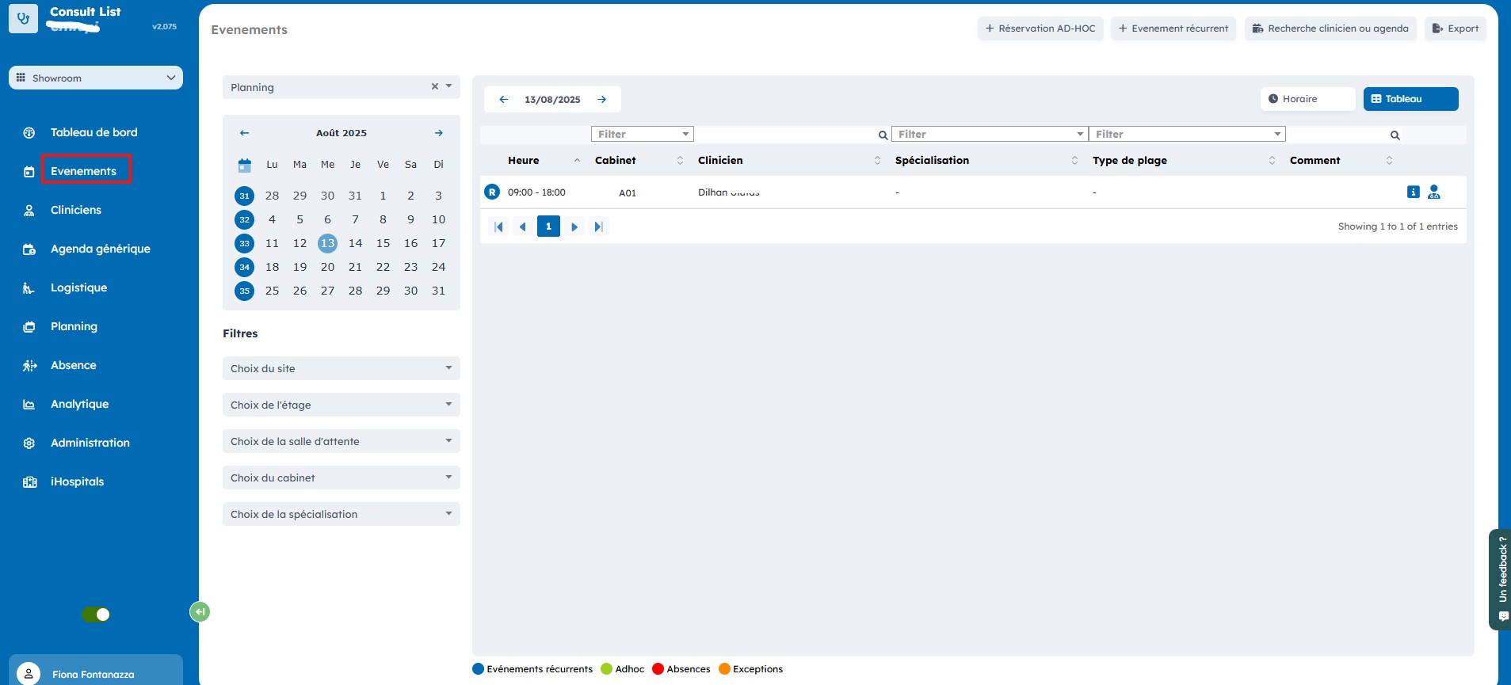Open Cliniciens in the sidebar

tap(76, 210)
